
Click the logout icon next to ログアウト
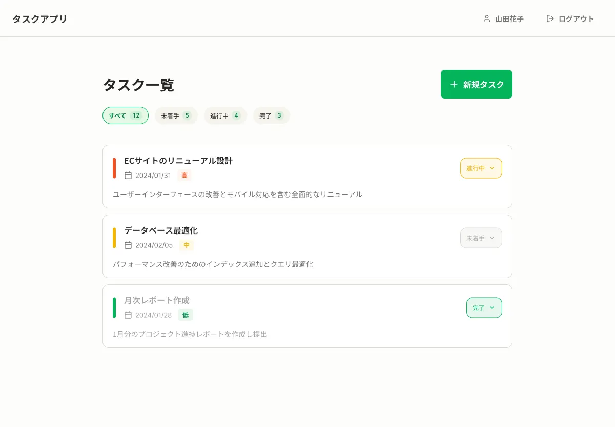[x=550, y=18]
